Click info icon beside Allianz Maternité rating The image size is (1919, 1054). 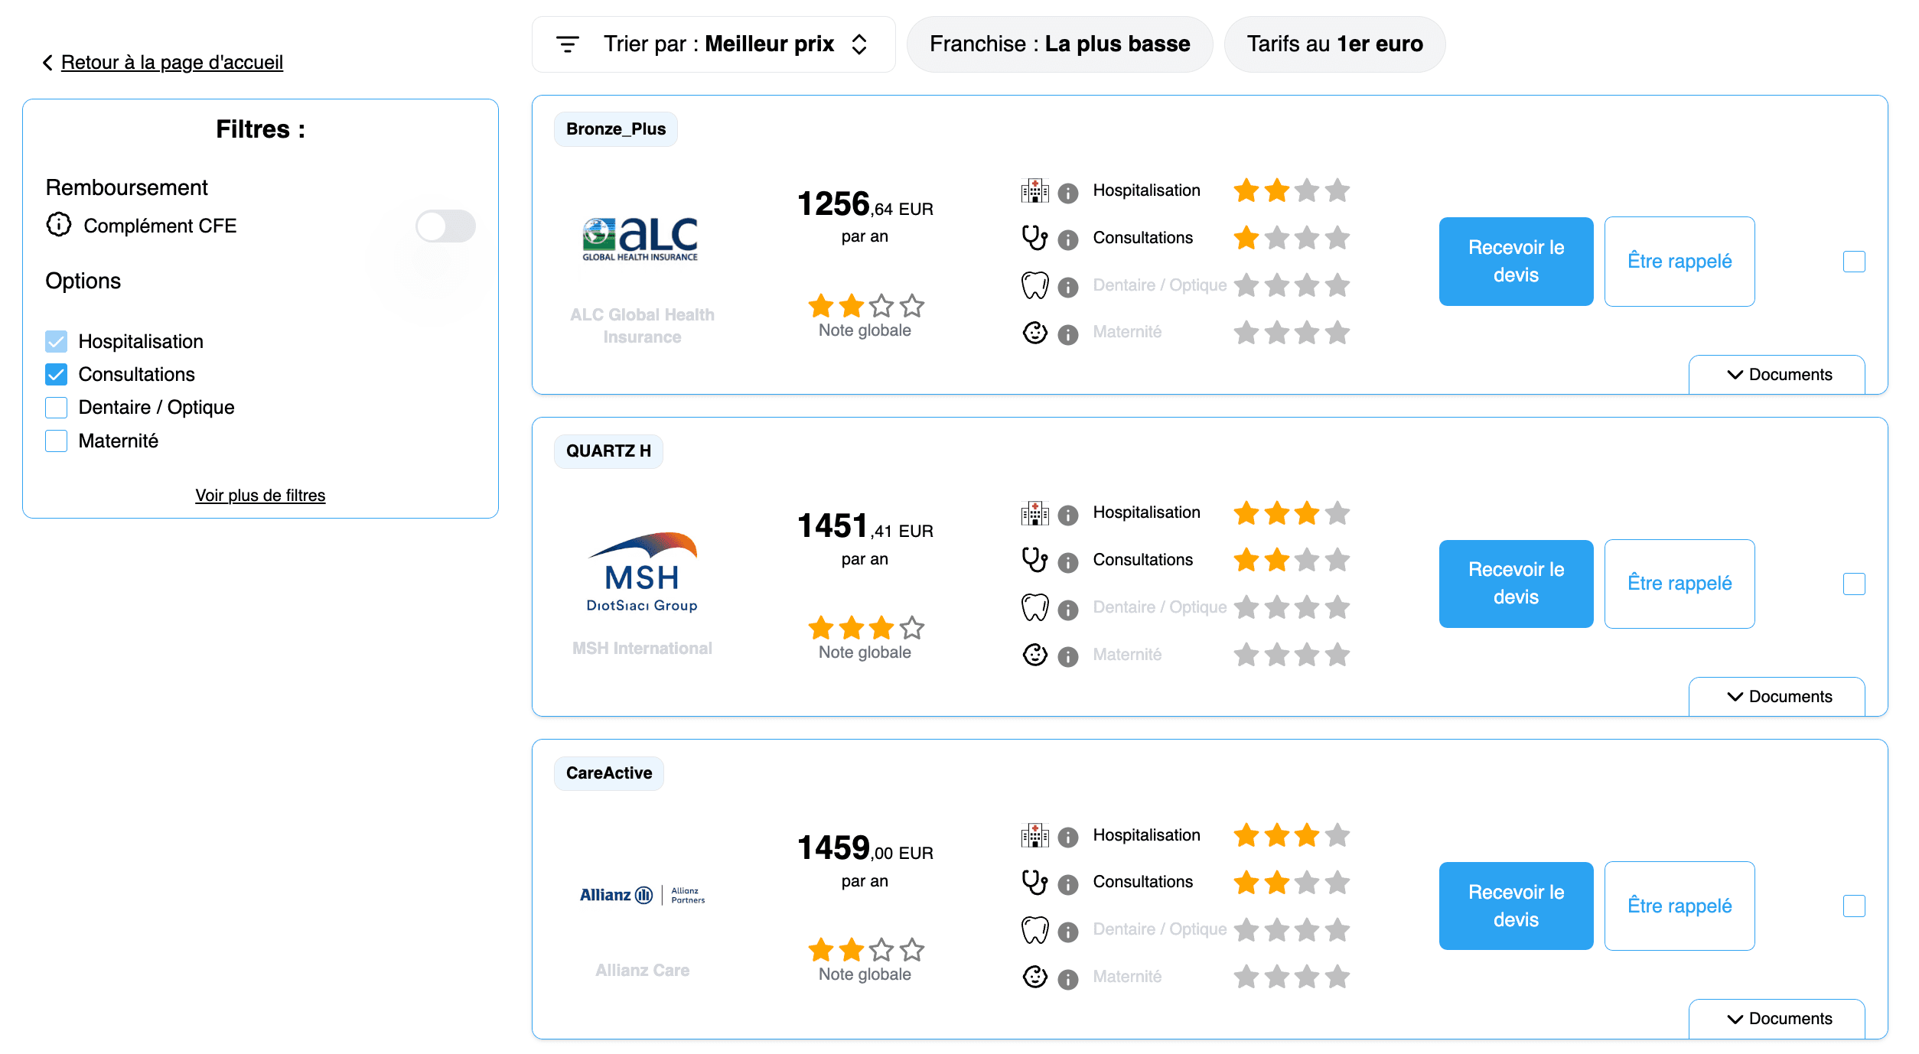[x=1067, y=979]
